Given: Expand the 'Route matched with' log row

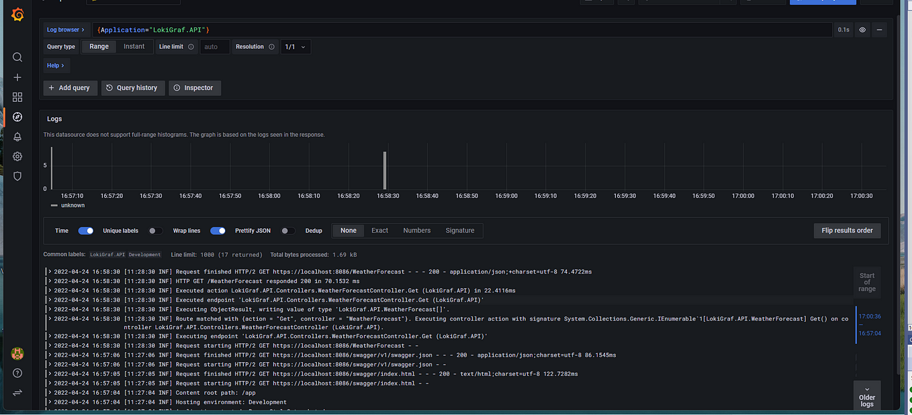Looking at the screenshot, I should [50, 319].
